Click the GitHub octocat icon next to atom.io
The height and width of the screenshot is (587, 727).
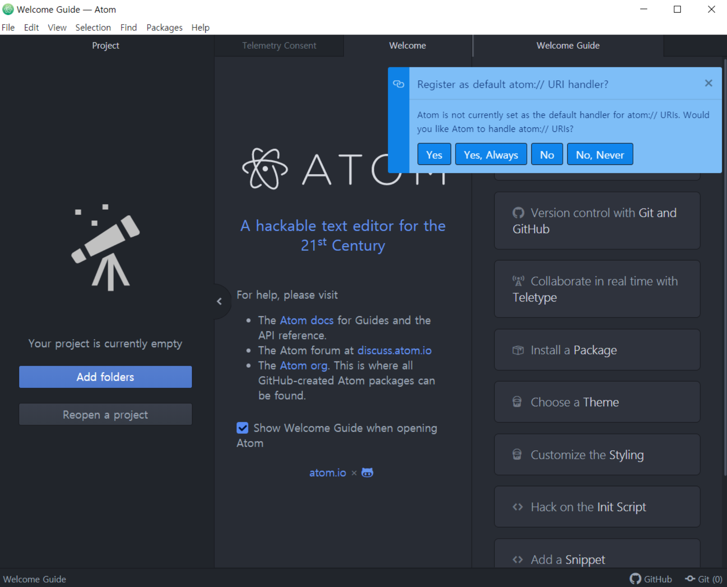click(367, 473)
